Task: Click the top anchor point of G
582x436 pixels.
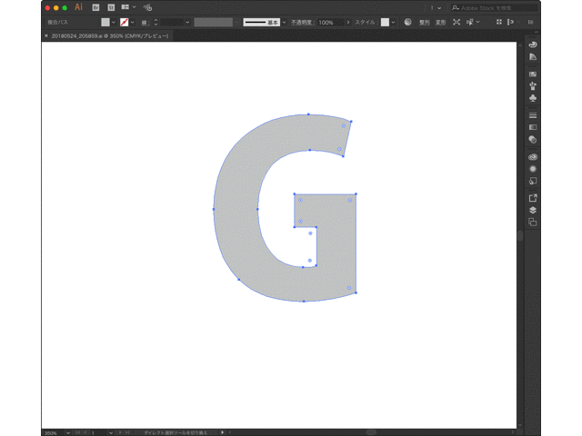Action: [308, 114]
